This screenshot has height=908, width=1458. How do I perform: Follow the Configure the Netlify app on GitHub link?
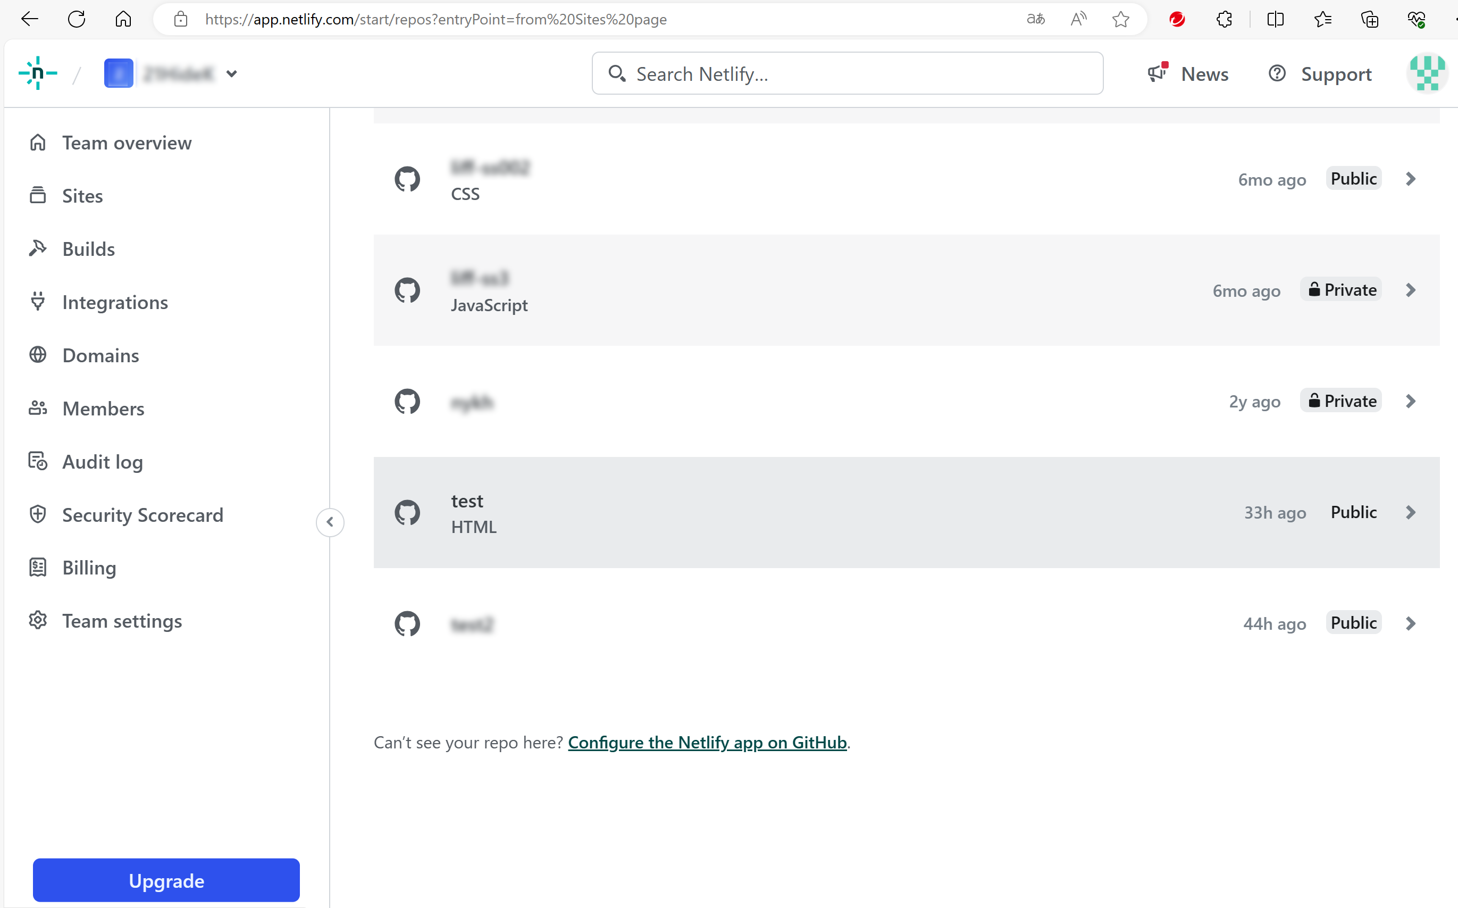coord(708,742)
